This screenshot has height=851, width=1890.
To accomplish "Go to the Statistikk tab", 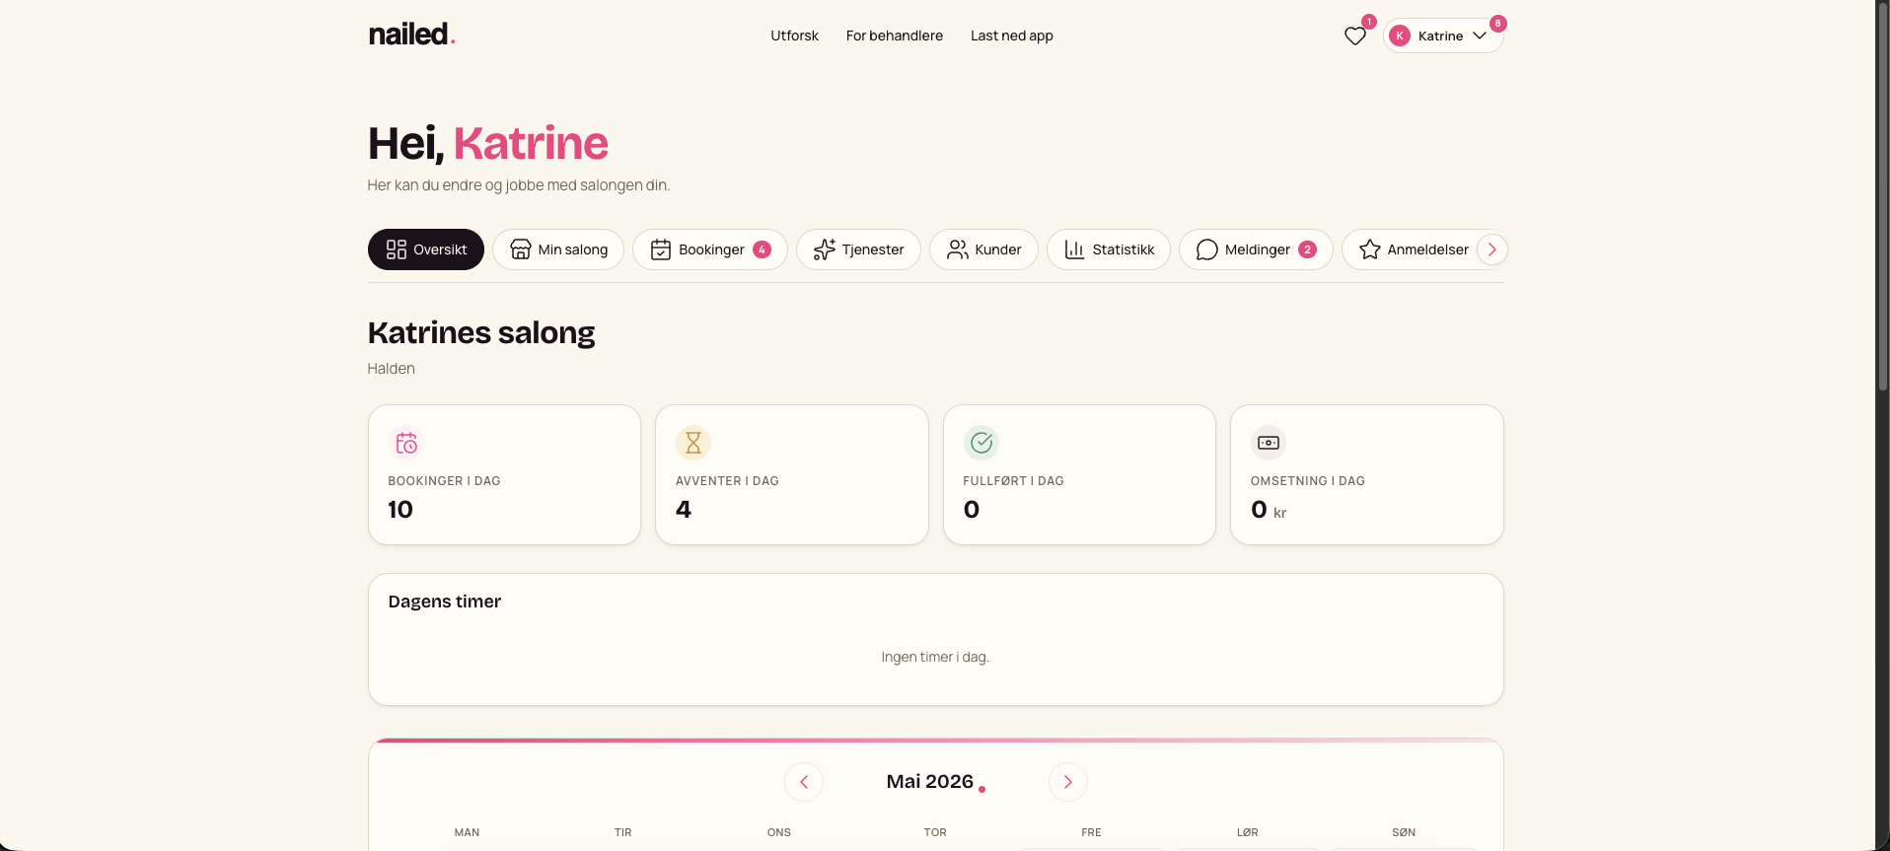I will 1109,249.
